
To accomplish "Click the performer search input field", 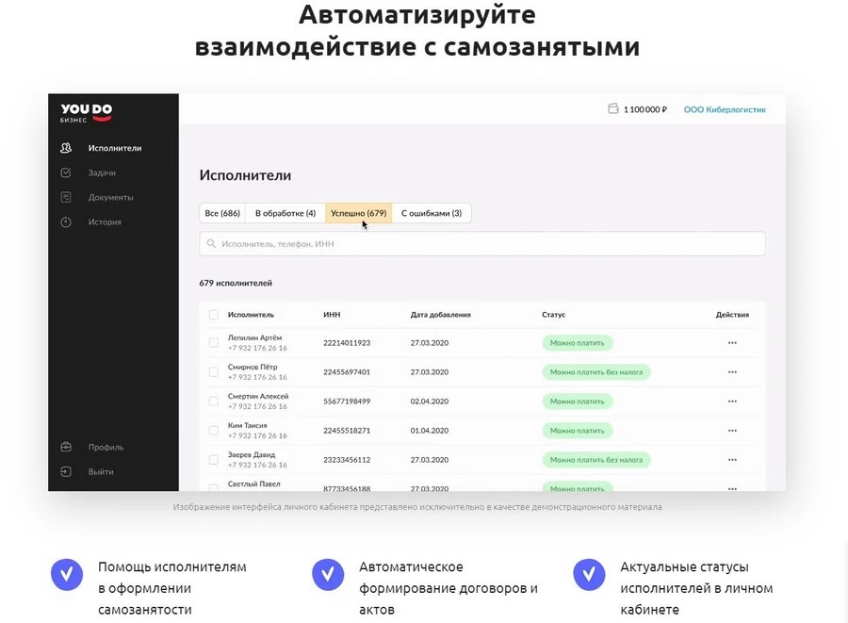I will coord(482,244).
